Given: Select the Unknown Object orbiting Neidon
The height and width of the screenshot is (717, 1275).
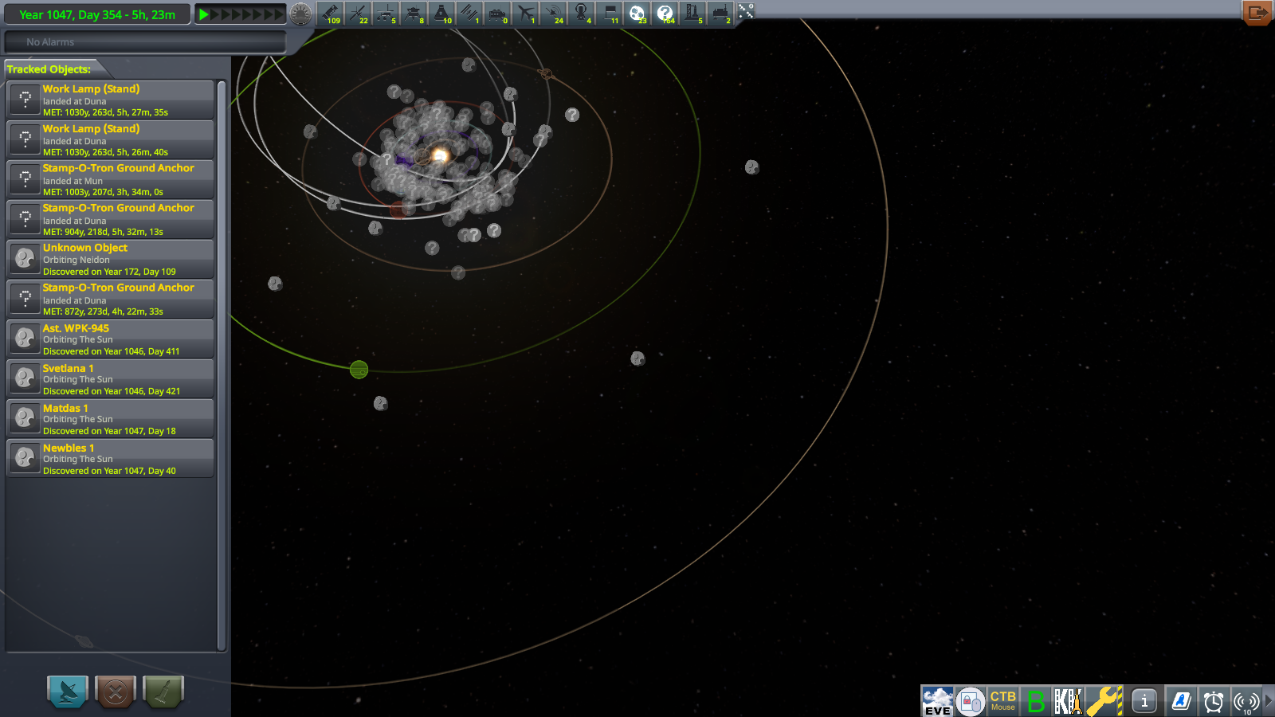Looking at the screenshot, I should (110, 259).
